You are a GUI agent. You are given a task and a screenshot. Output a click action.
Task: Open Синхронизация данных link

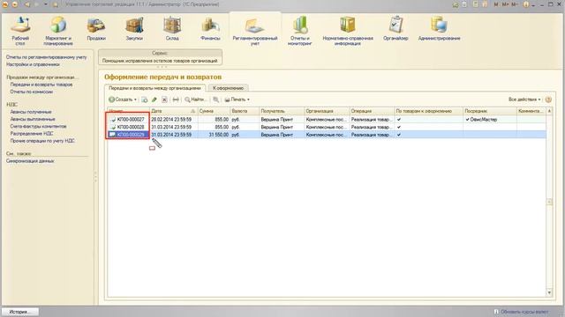[x=30, y=160]
